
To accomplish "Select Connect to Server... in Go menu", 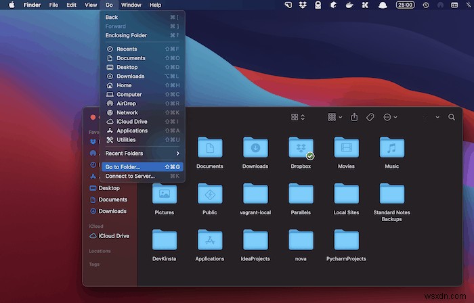I will pos(129,176).
